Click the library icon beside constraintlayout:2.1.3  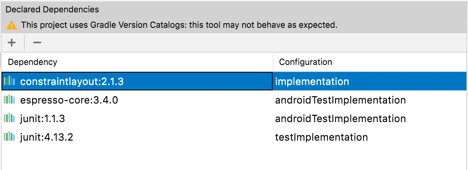pyautogui.click(x=10, y=82)
